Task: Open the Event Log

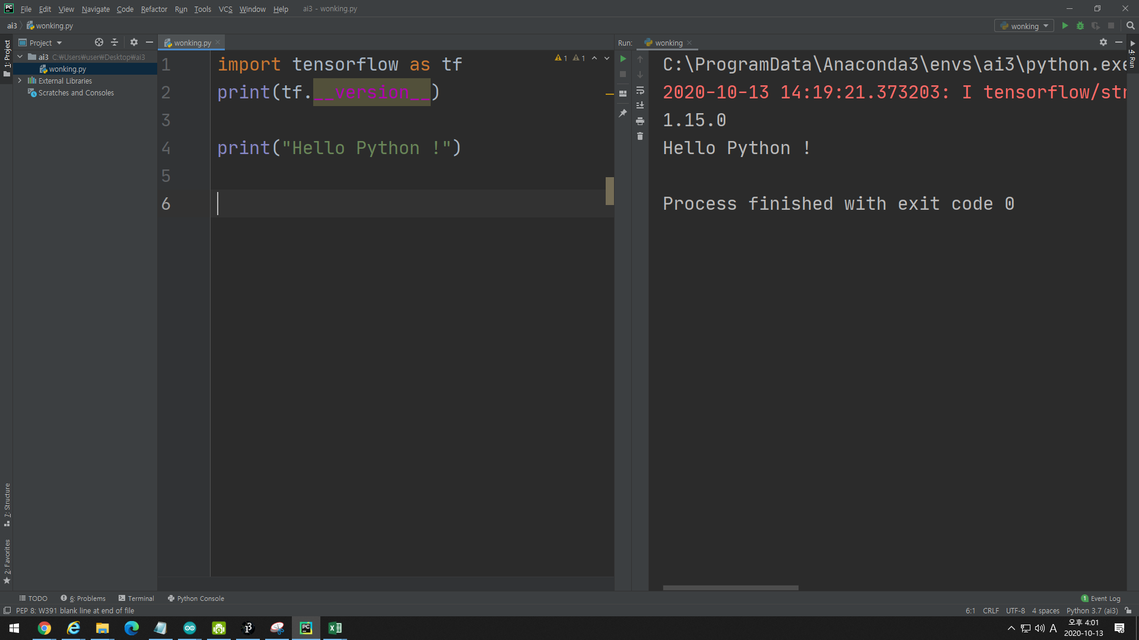Action: point(1101,599)
